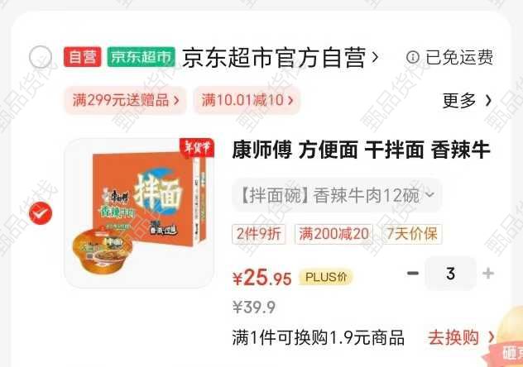The image size is (523, 367).
Task: Click the red 自营 badge
Action: coord(83,57)
